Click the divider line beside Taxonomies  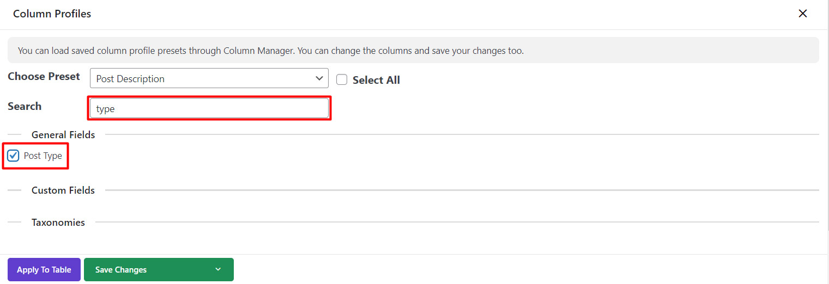[x=457, y=222]
